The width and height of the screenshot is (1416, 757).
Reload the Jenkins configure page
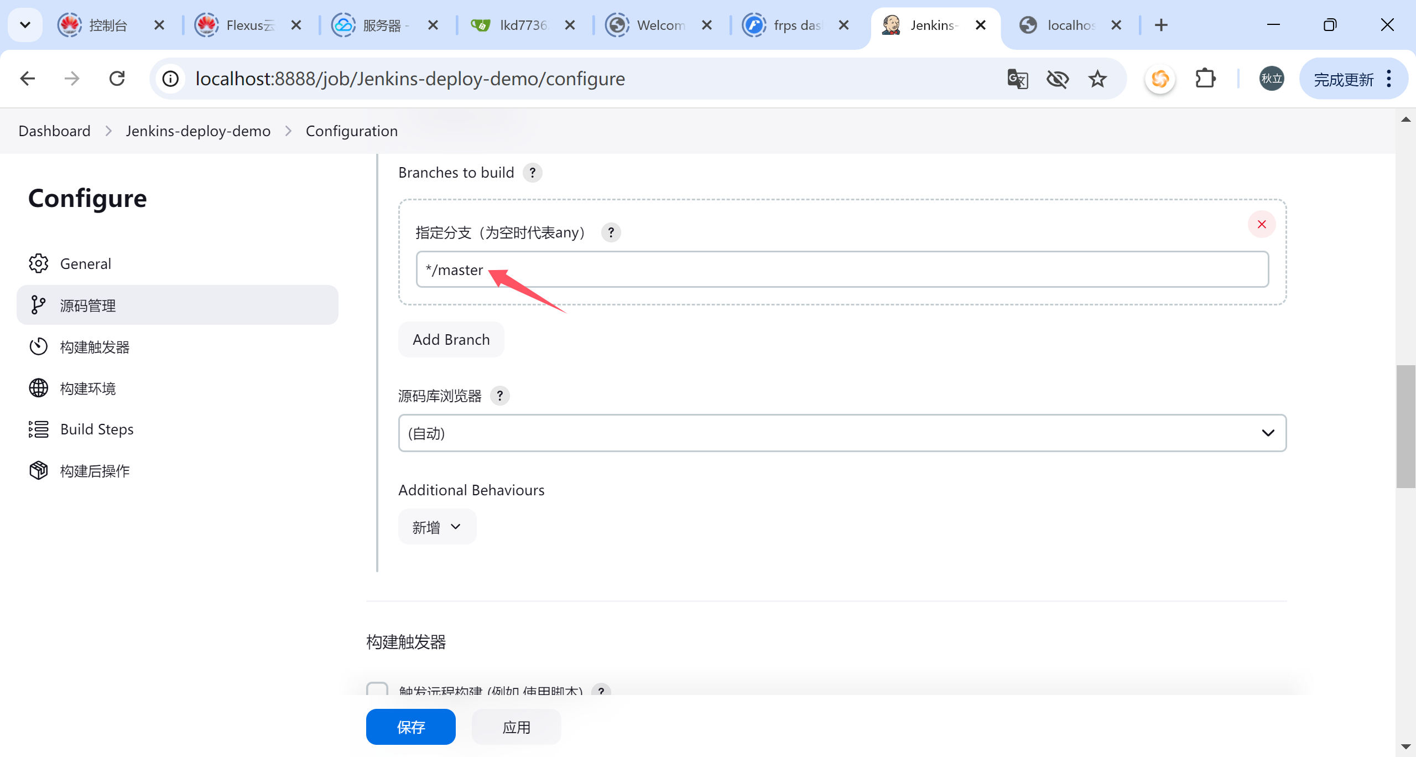117,79
